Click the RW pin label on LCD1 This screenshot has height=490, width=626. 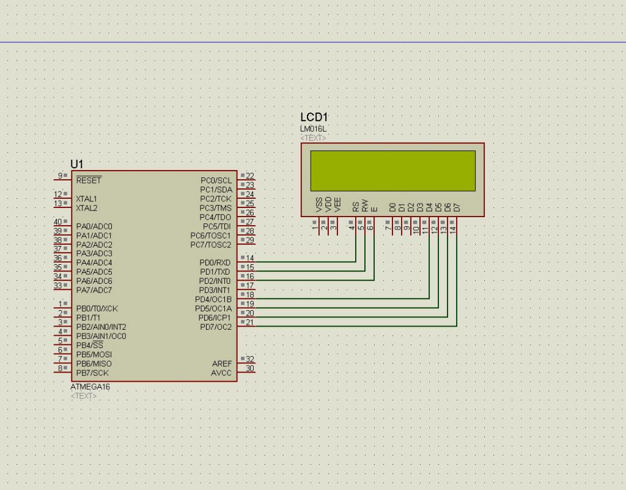(364, 206)
